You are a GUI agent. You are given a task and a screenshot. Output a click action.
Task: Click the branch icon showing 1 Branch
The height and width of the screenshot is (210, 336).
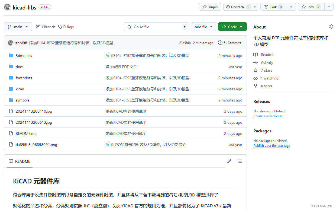pos(38,27)
